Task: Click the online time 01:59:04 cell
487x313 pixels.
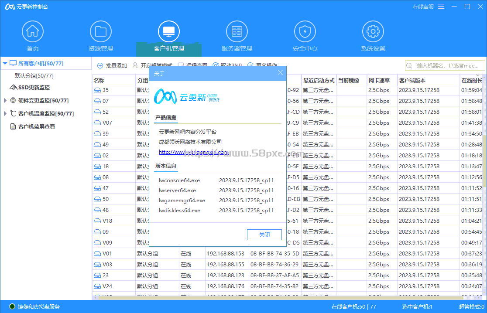Action: pos(471,90)
